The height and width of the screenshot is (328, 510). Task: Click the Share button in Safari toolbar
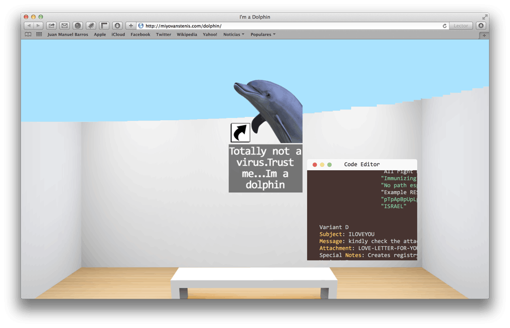point(52,26)
